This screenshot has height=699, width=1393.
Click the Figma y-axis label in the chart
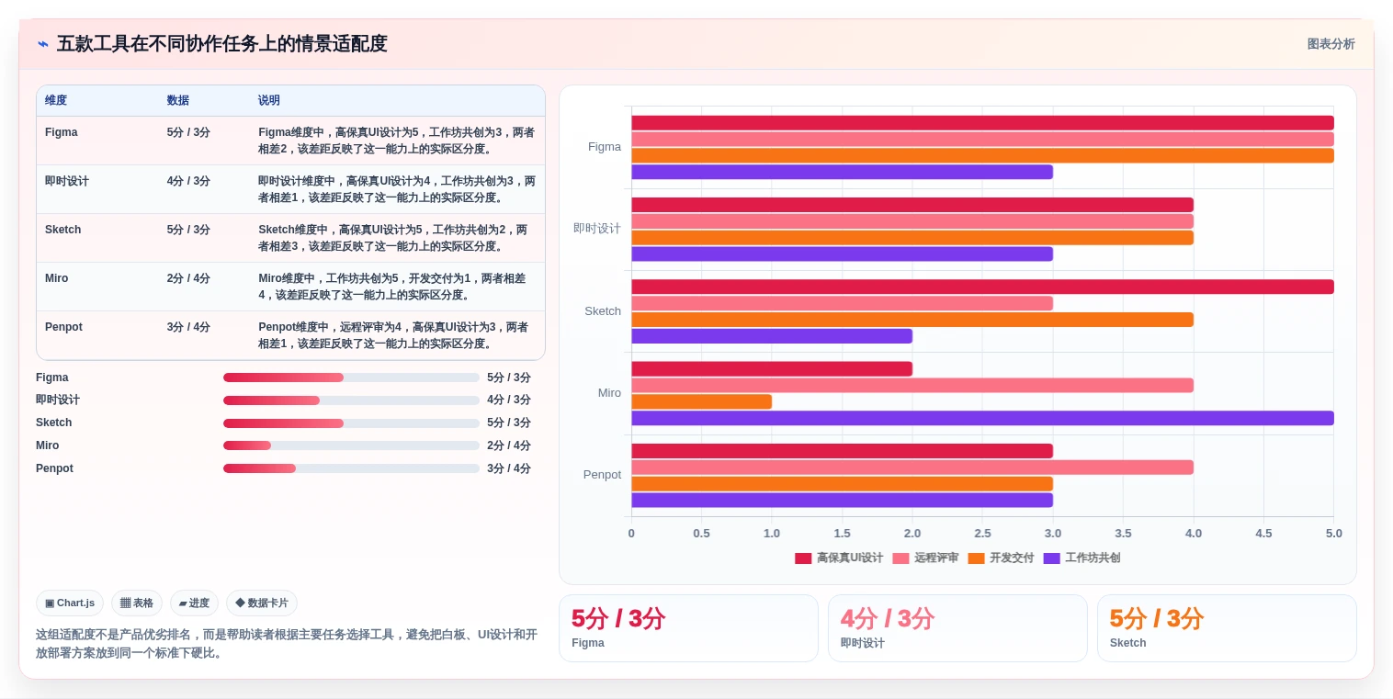click(x=605, y=147)
